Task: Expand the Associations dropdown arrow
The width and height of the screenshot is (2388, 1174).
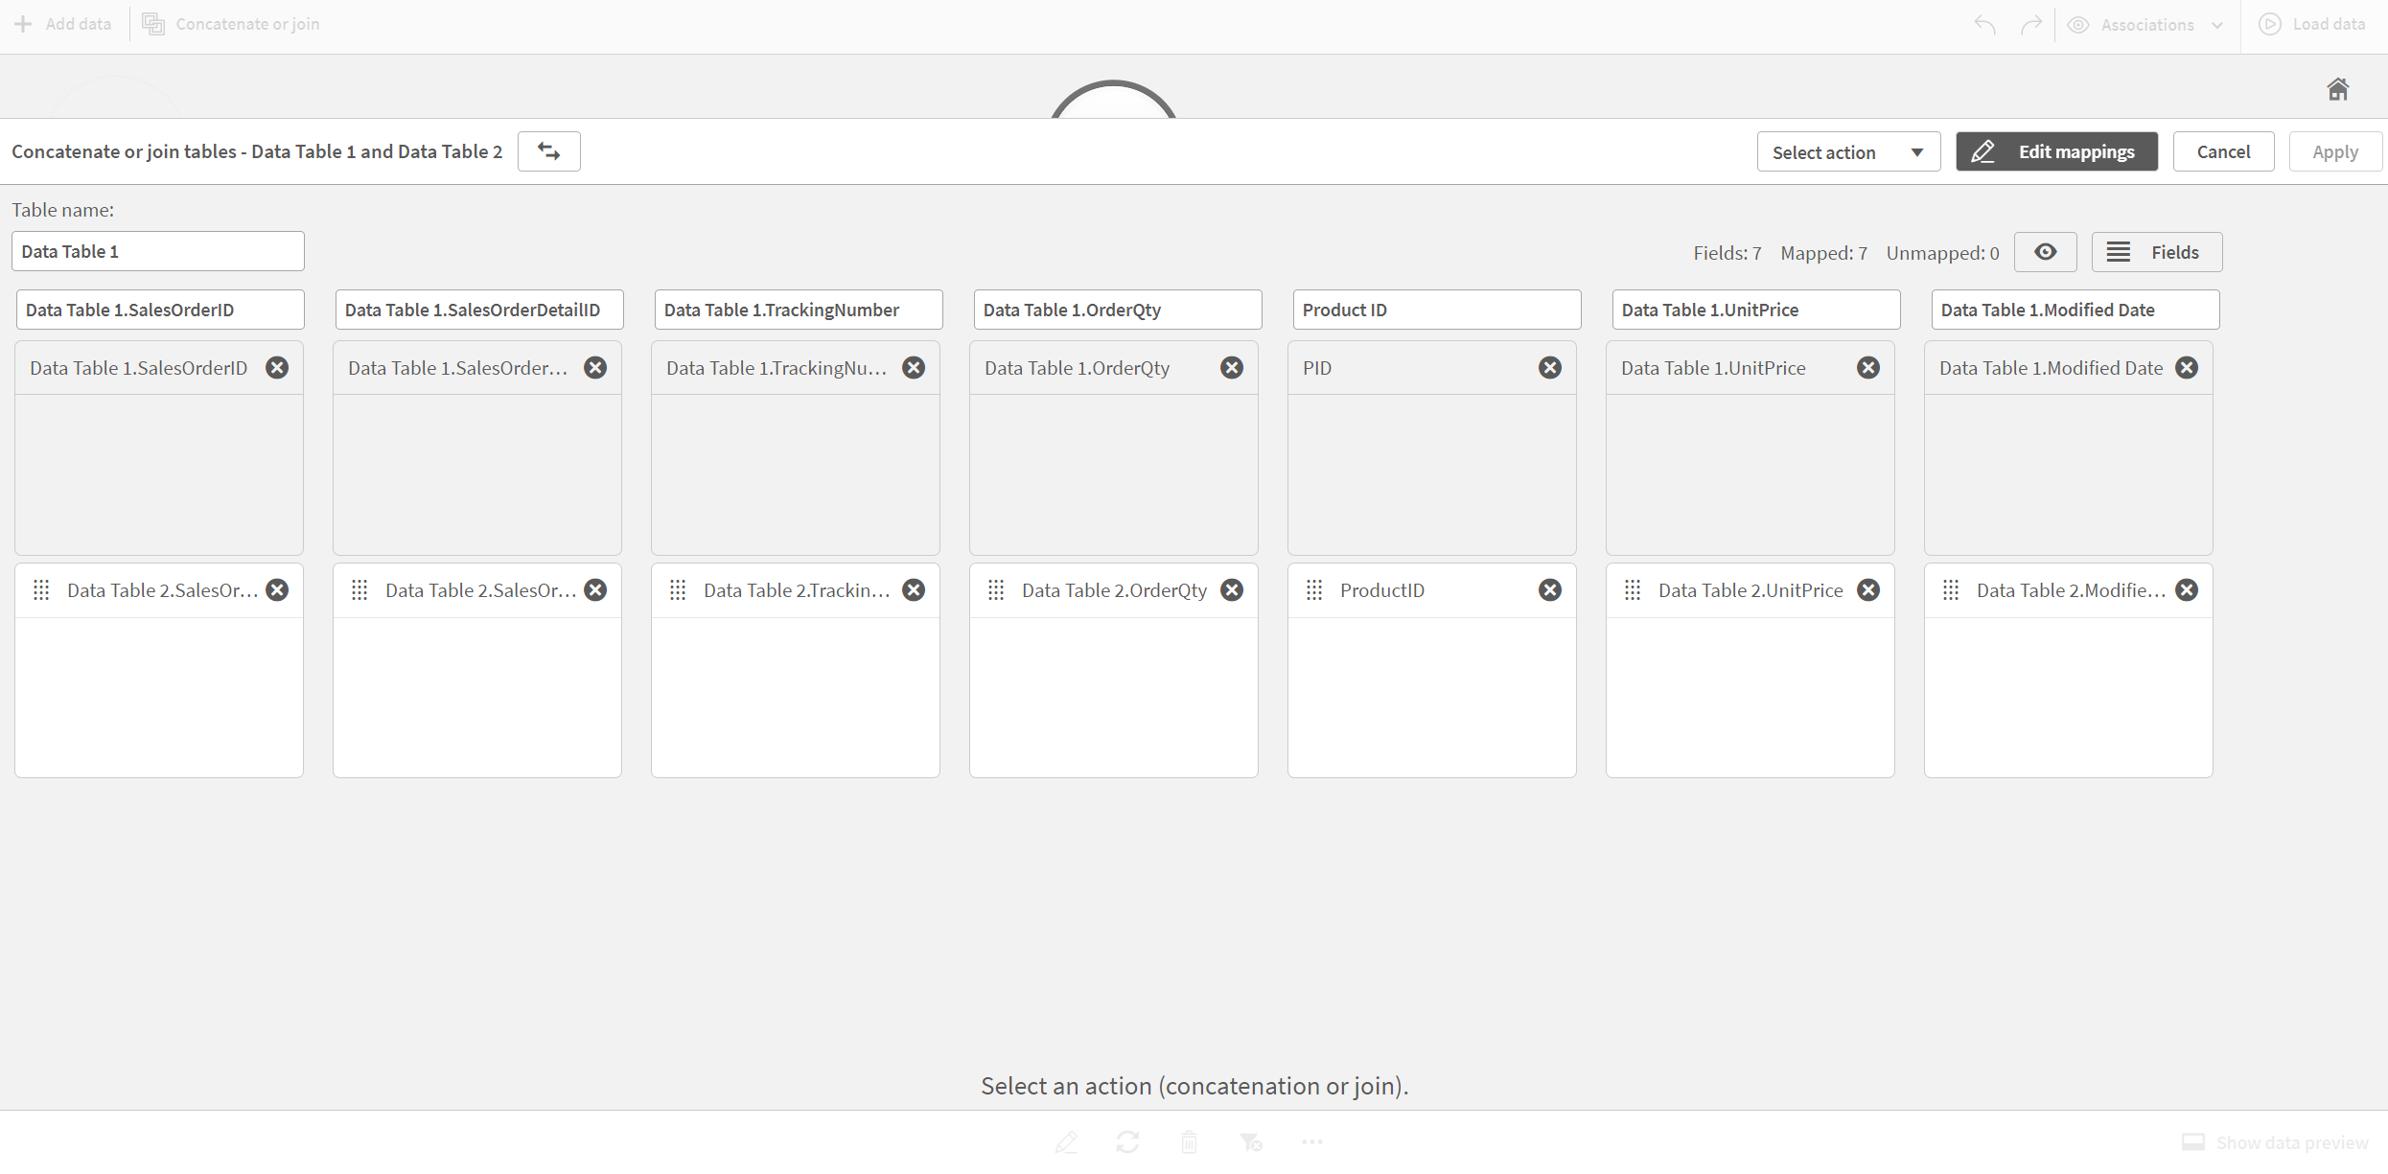Action: point(2219,24)
